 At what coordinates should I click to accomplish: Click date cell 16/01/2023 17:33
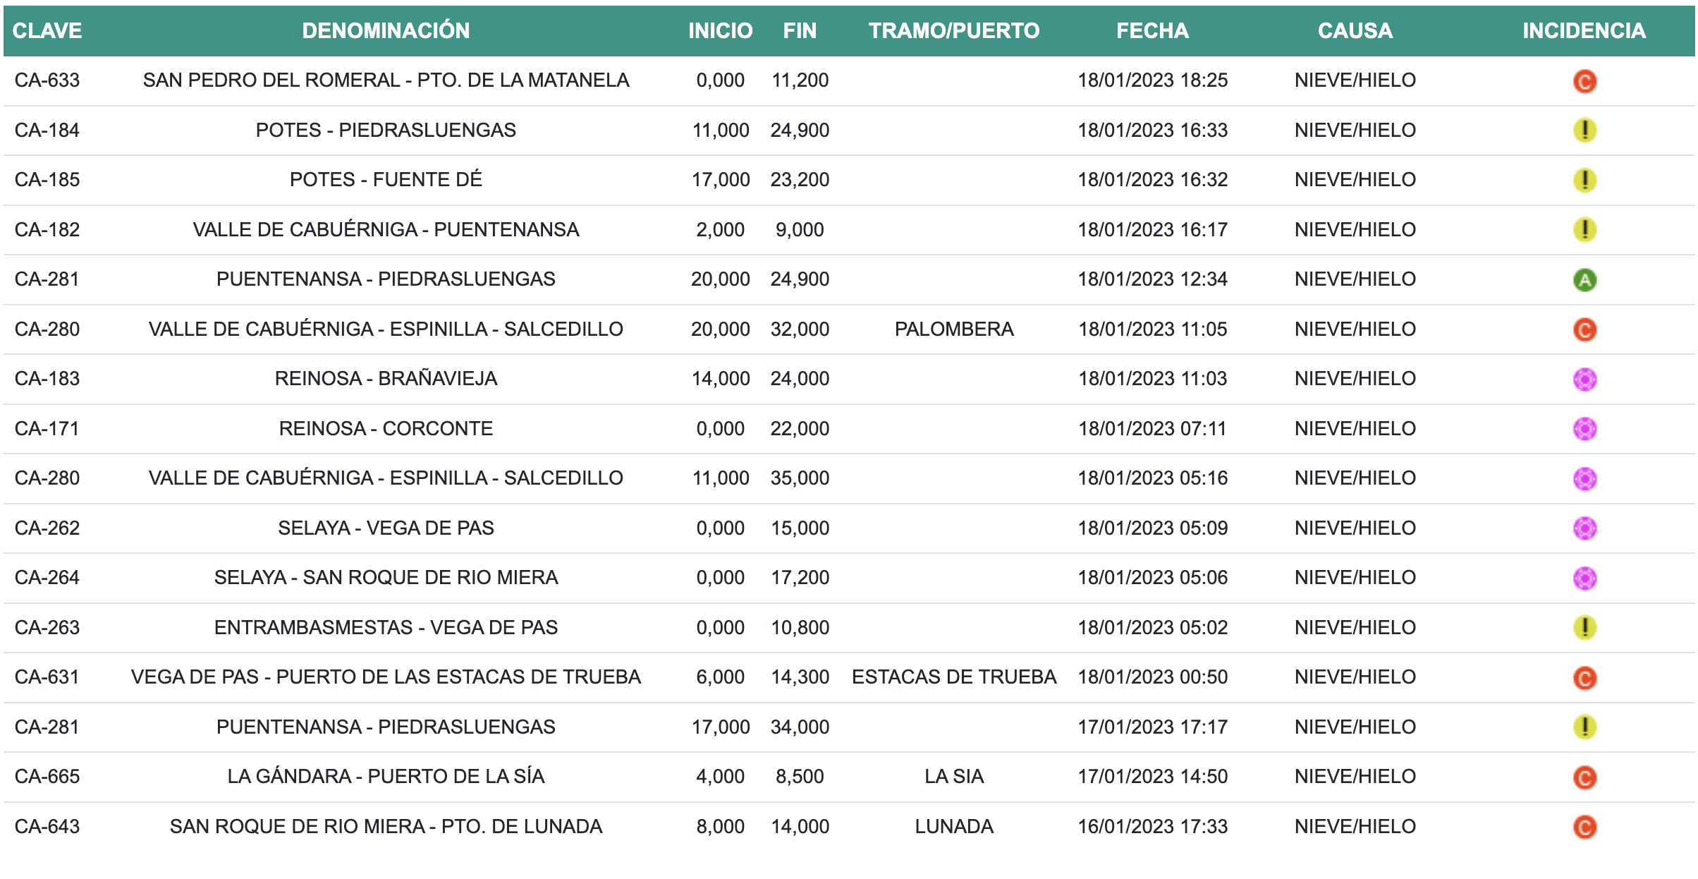coord(1152,827)
